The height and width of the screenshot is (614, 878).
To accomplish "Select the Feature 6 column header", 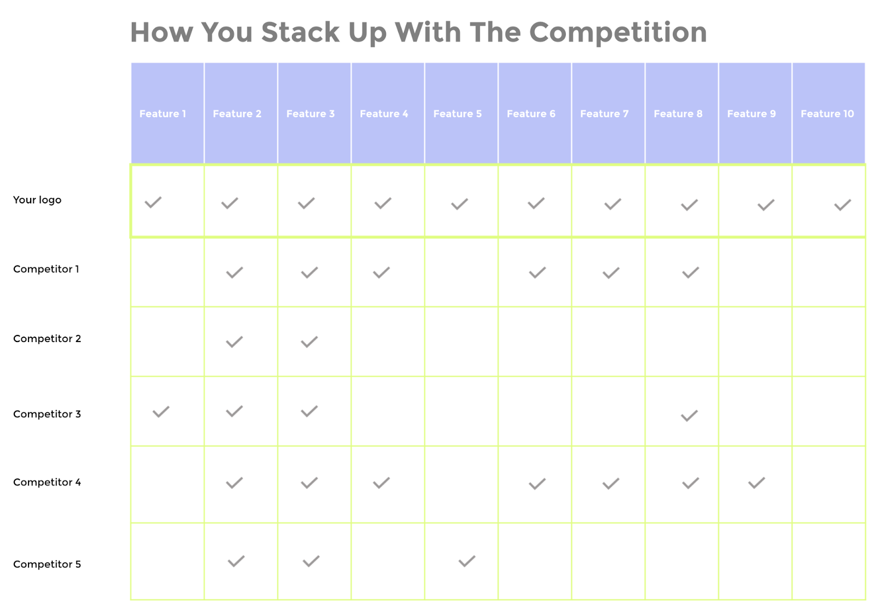I will tap(534, 113).
